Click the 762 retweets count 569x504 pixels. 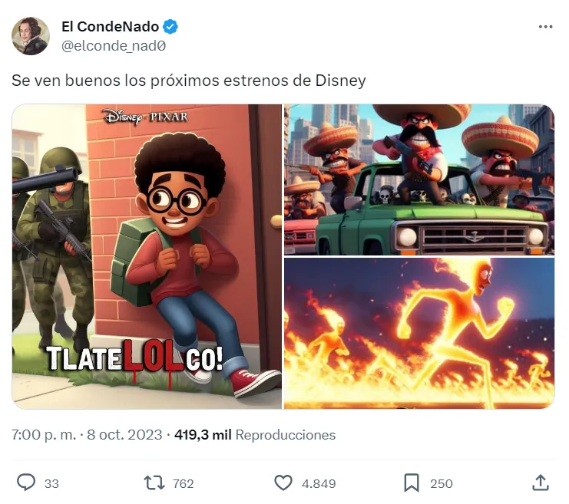click(x=184, y=484)
